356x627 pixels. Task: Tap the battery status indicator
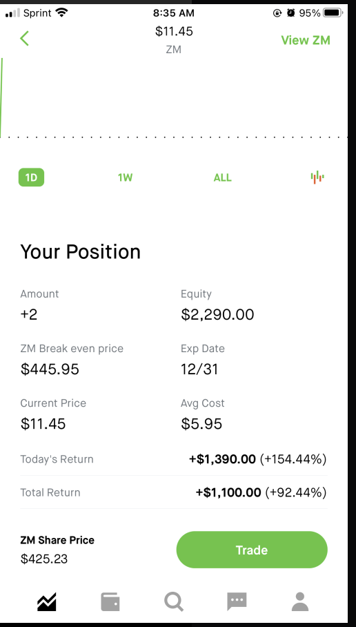(x=333, y=13)
